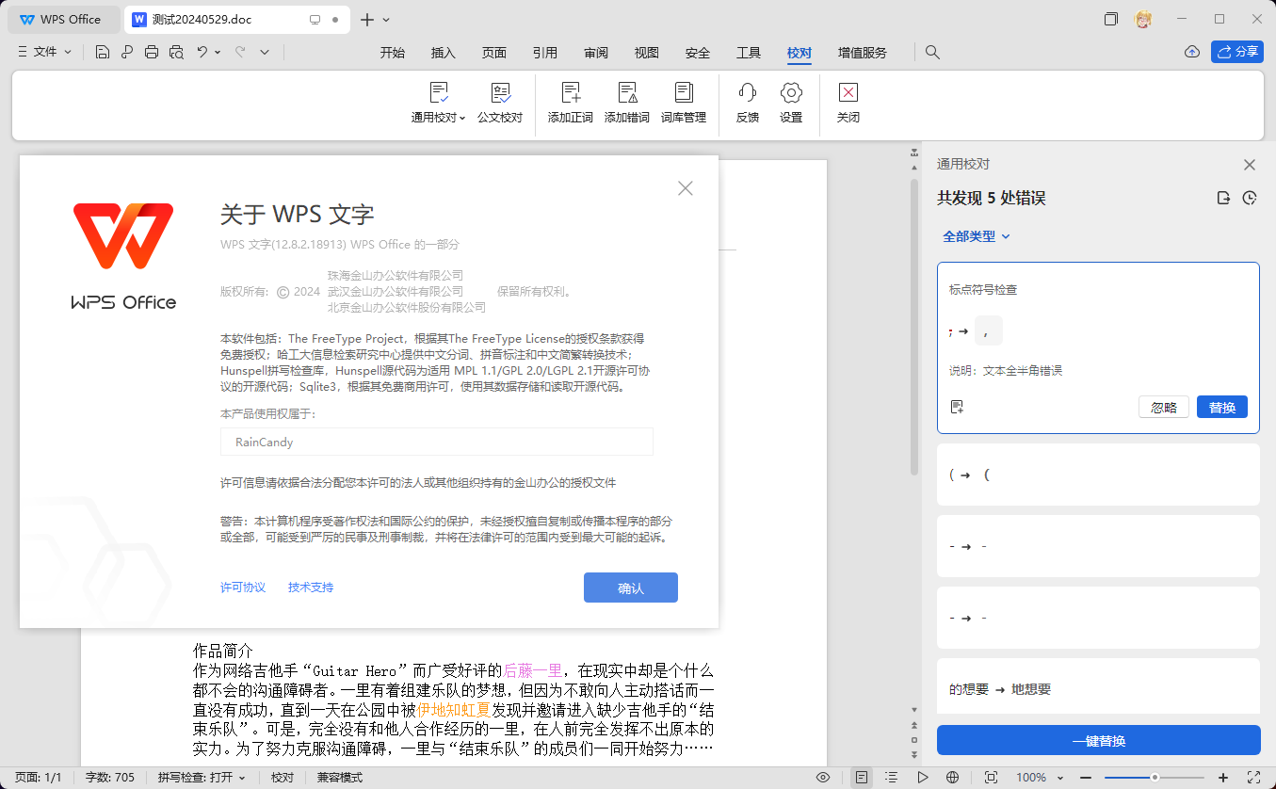Click the cloud sync icon near 分享
This screenshot has width=1276, height=789.
(x=1192, y=52)
